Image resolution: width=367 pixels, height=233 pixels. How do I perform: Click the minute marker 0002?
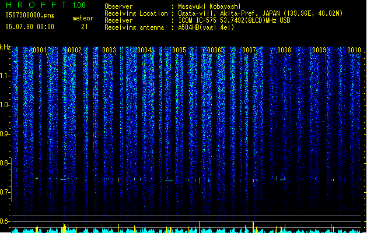pos(75,50)
